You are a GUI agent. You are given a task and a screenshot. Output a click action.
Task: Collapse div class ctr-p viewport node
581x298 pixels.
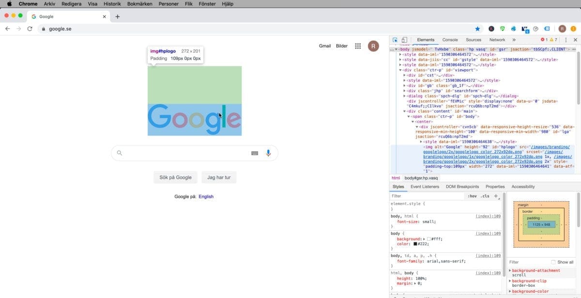click(400, 70)
